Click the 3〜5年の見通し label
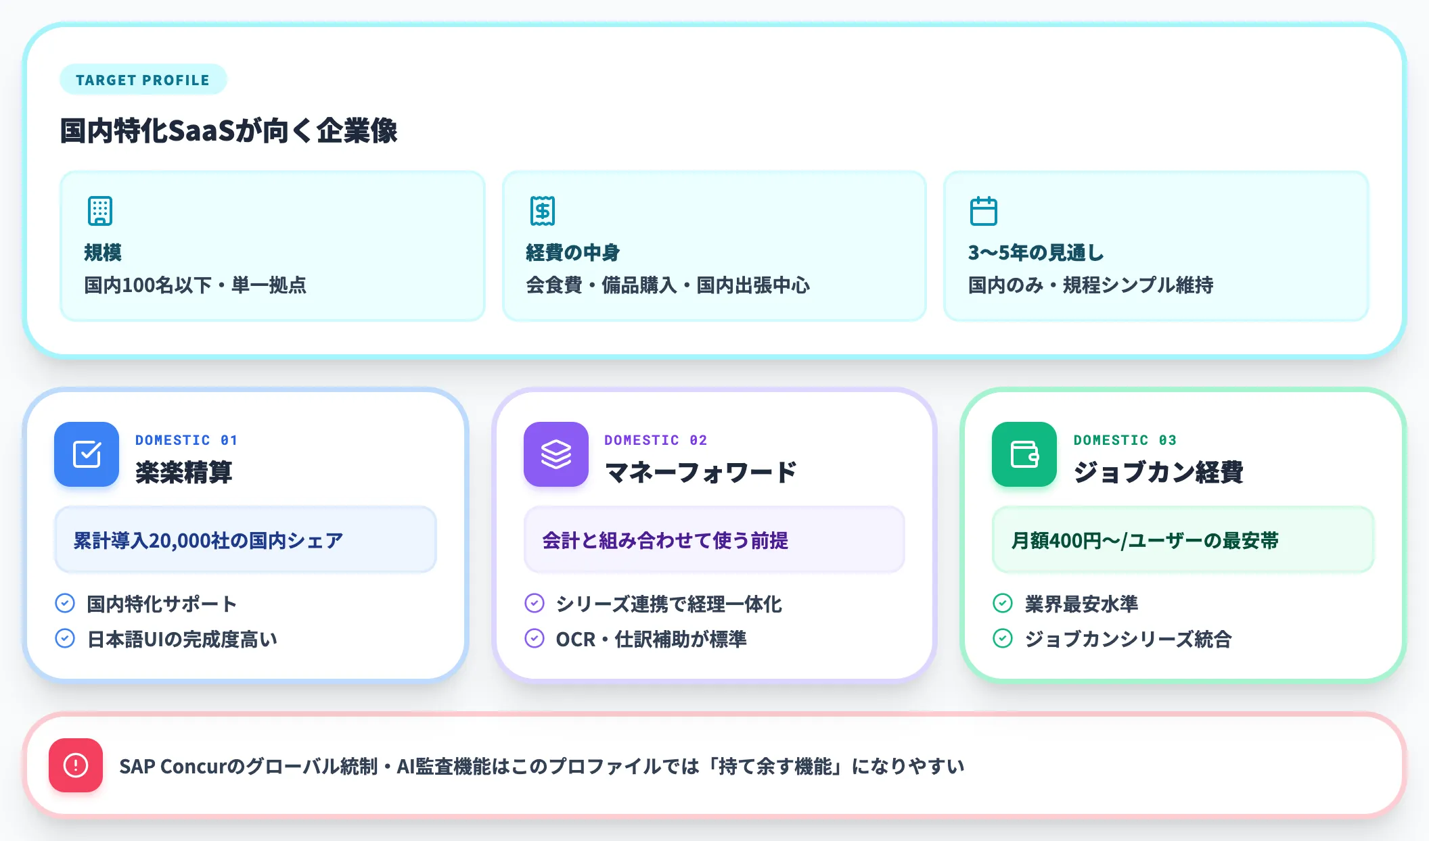The image size is (1429, 841). point(1036,253)
